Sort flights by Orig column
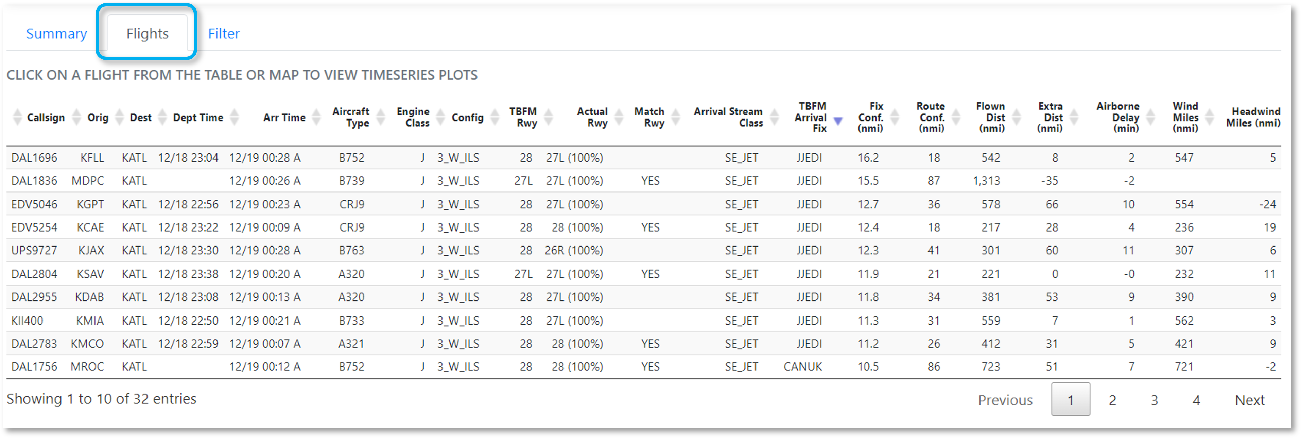 click(98, 117)
